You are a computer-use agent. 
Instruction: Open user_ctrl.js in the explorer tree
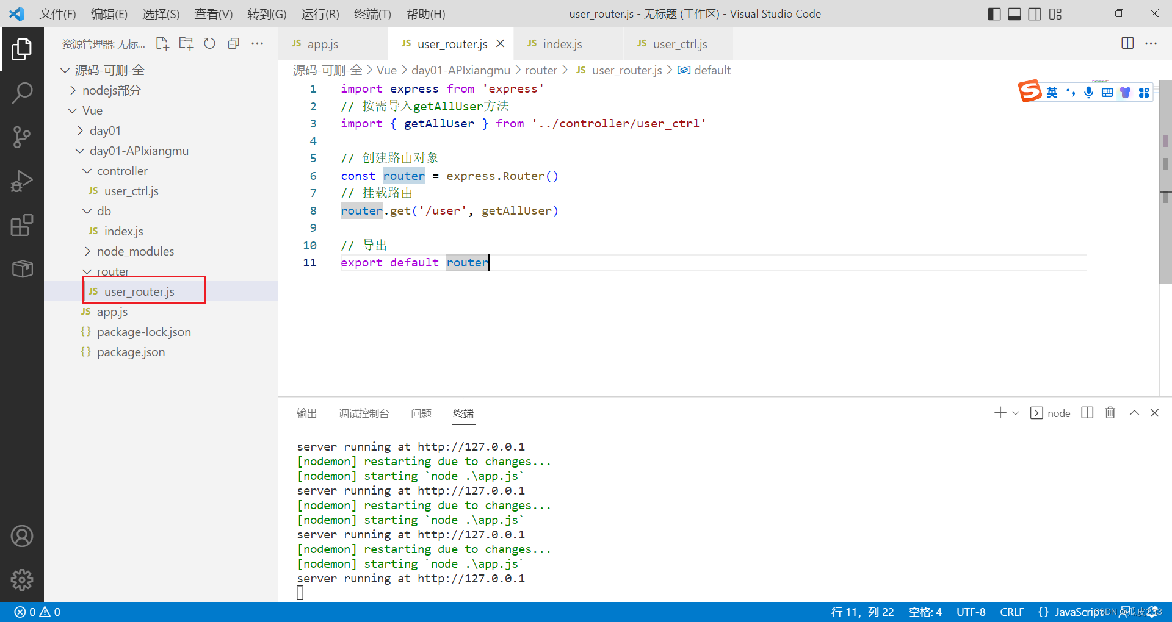point(161,191)
